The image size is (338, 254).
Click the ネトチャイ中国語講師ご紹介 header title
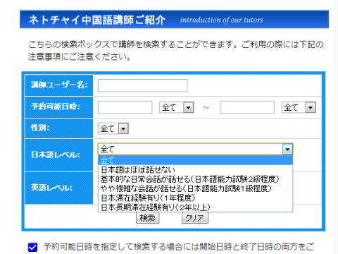[x=97, y=20]
